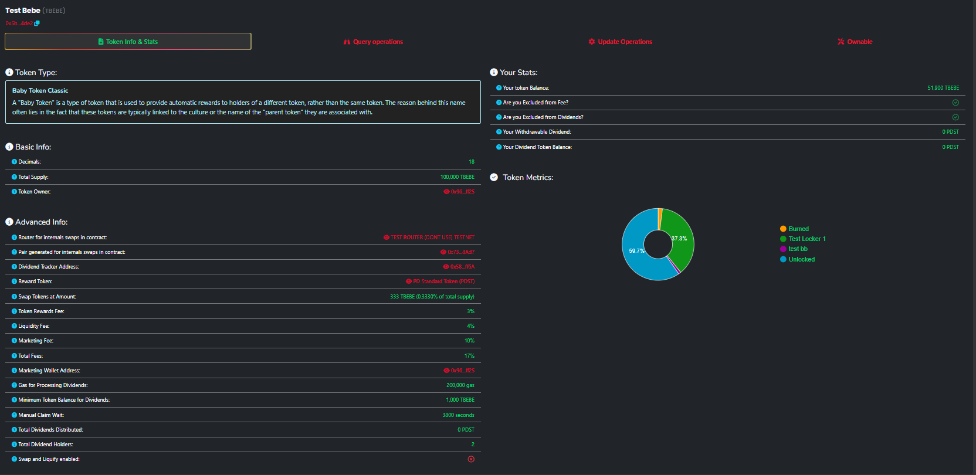Toggle the Burned legend entry in chart
The image size is (976, 475).
click(798, 229)
